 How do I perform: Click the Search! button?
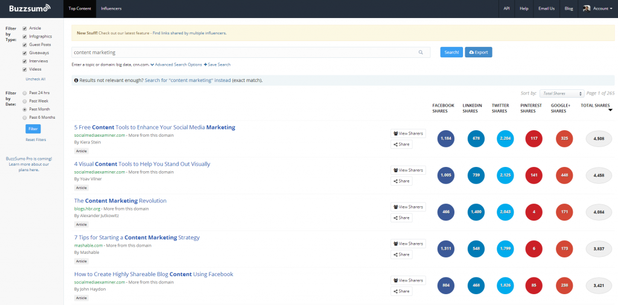click(x=451, y=52)
